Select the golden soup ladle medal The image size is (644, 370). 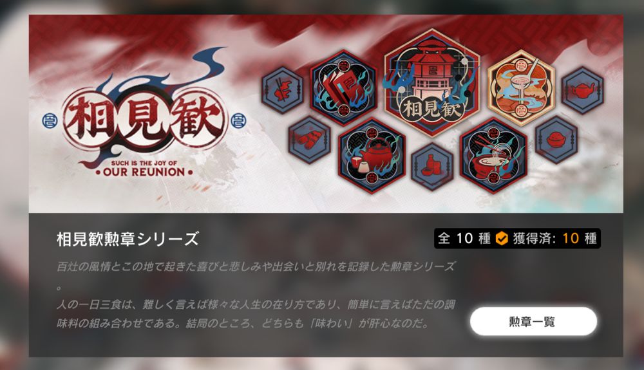[521, 88]
